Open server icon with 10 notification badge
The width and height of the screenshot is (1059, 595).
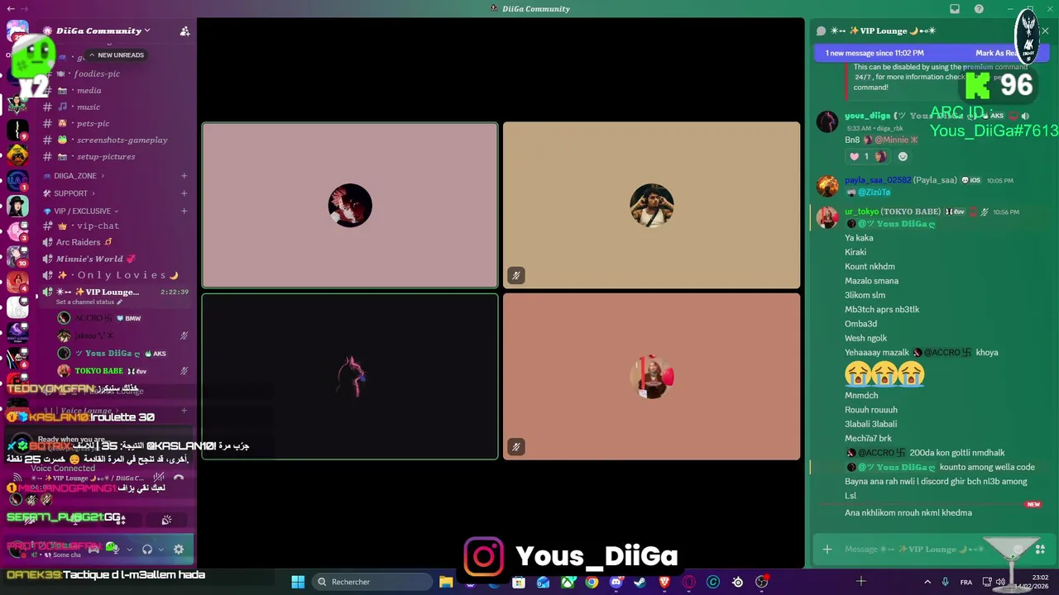17,256
